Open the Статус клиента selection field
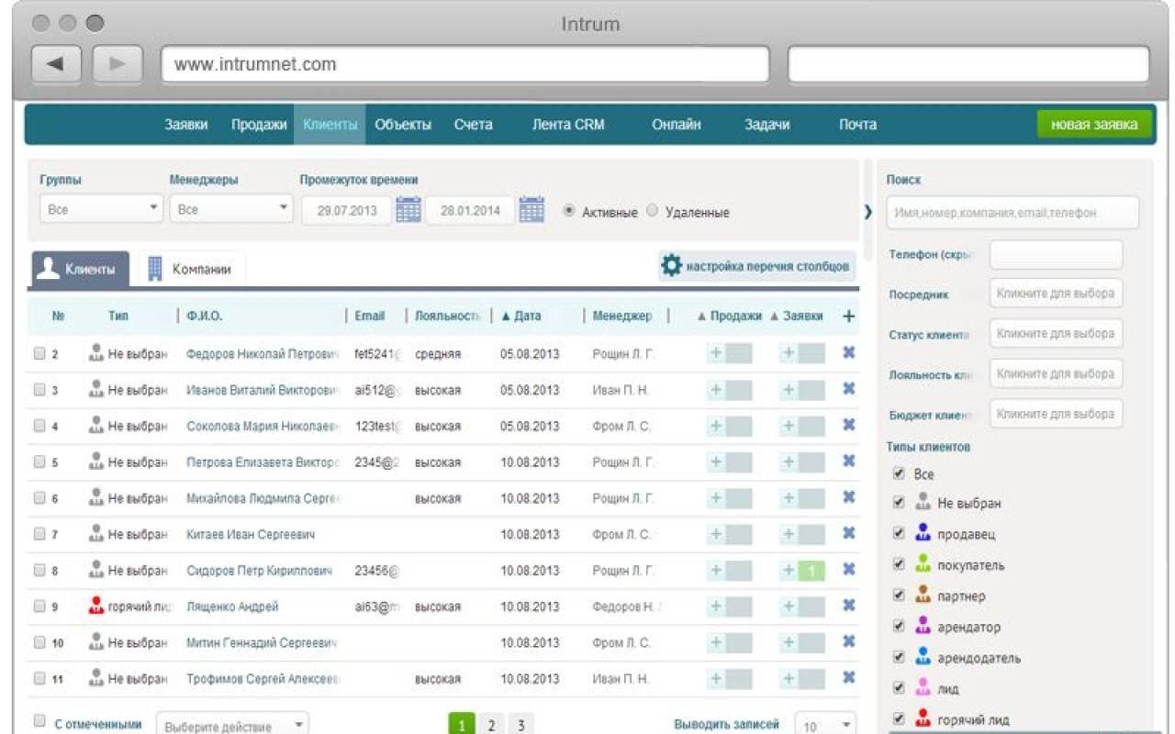The width and height of the screenshot is (1175, 734). pyautogui.click(x=1056, y=334)
